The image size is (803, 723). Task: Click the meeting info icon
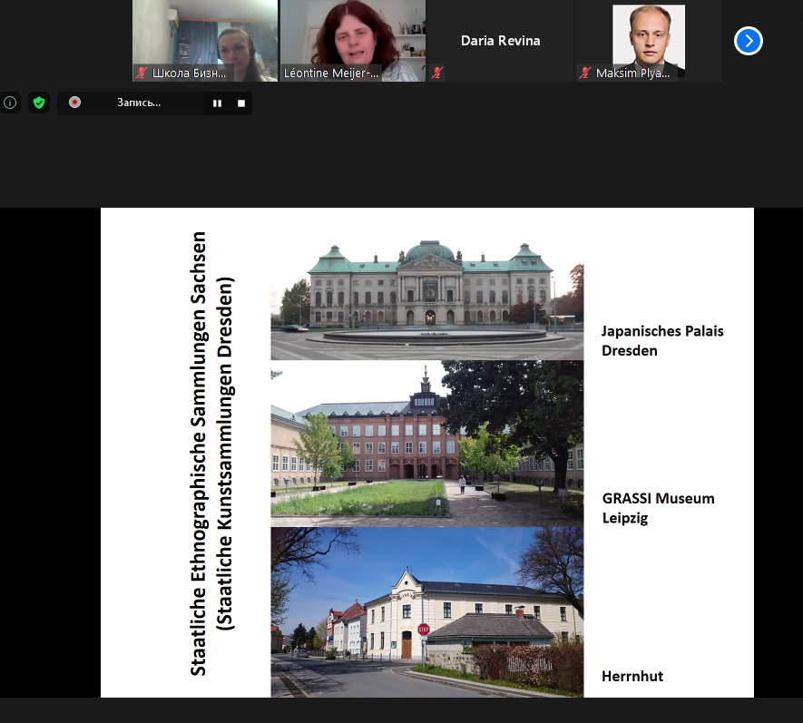[10, 103]
